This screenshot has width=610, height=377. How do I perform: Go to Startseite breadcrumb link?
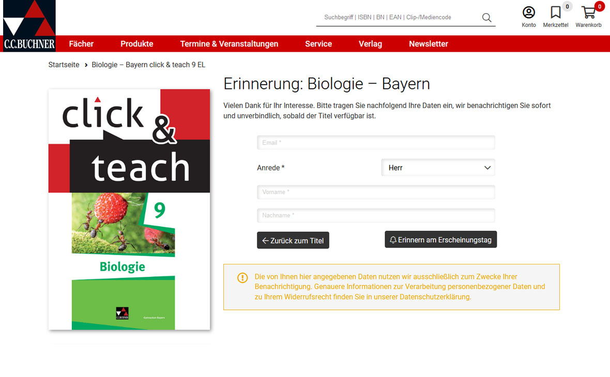coord(64,65)
